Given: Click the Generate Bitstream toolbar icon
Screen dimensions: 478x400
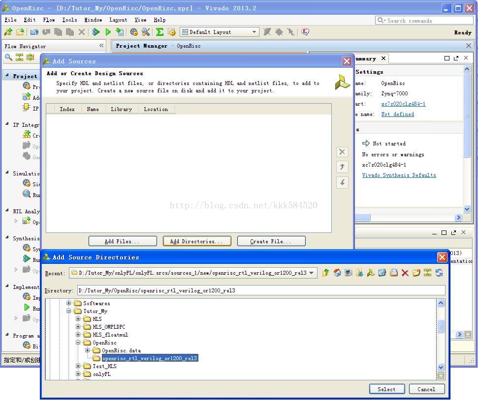Looking at the screenshot, I should point(120,32).
